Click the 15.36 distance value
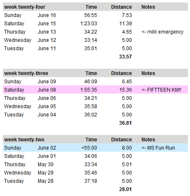The height and width of the screenshot is (196, 190). pyautogui.click(x=126, y=90)
